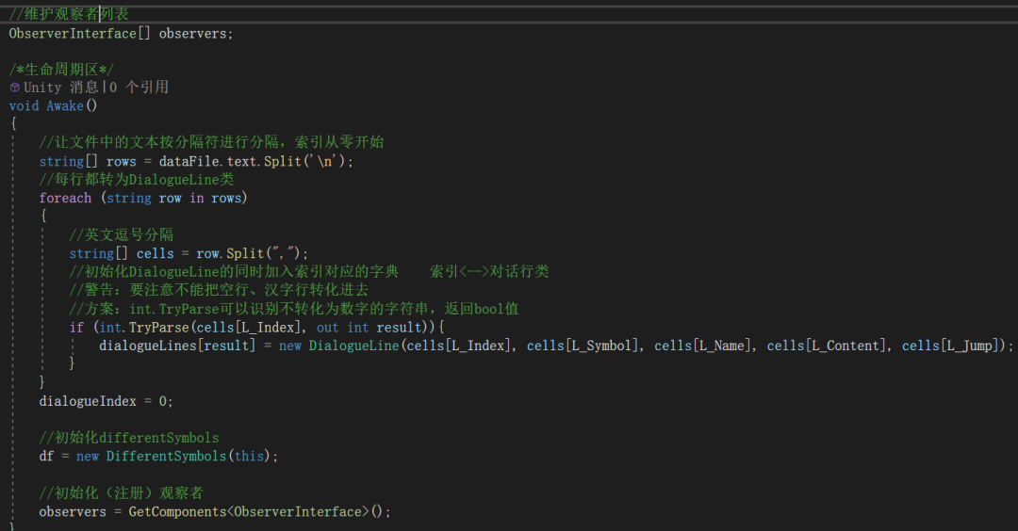Viewport: 1018px width, 531px height.
Task: Click the "this" keyword argument
Action: [x=249, y=457]
